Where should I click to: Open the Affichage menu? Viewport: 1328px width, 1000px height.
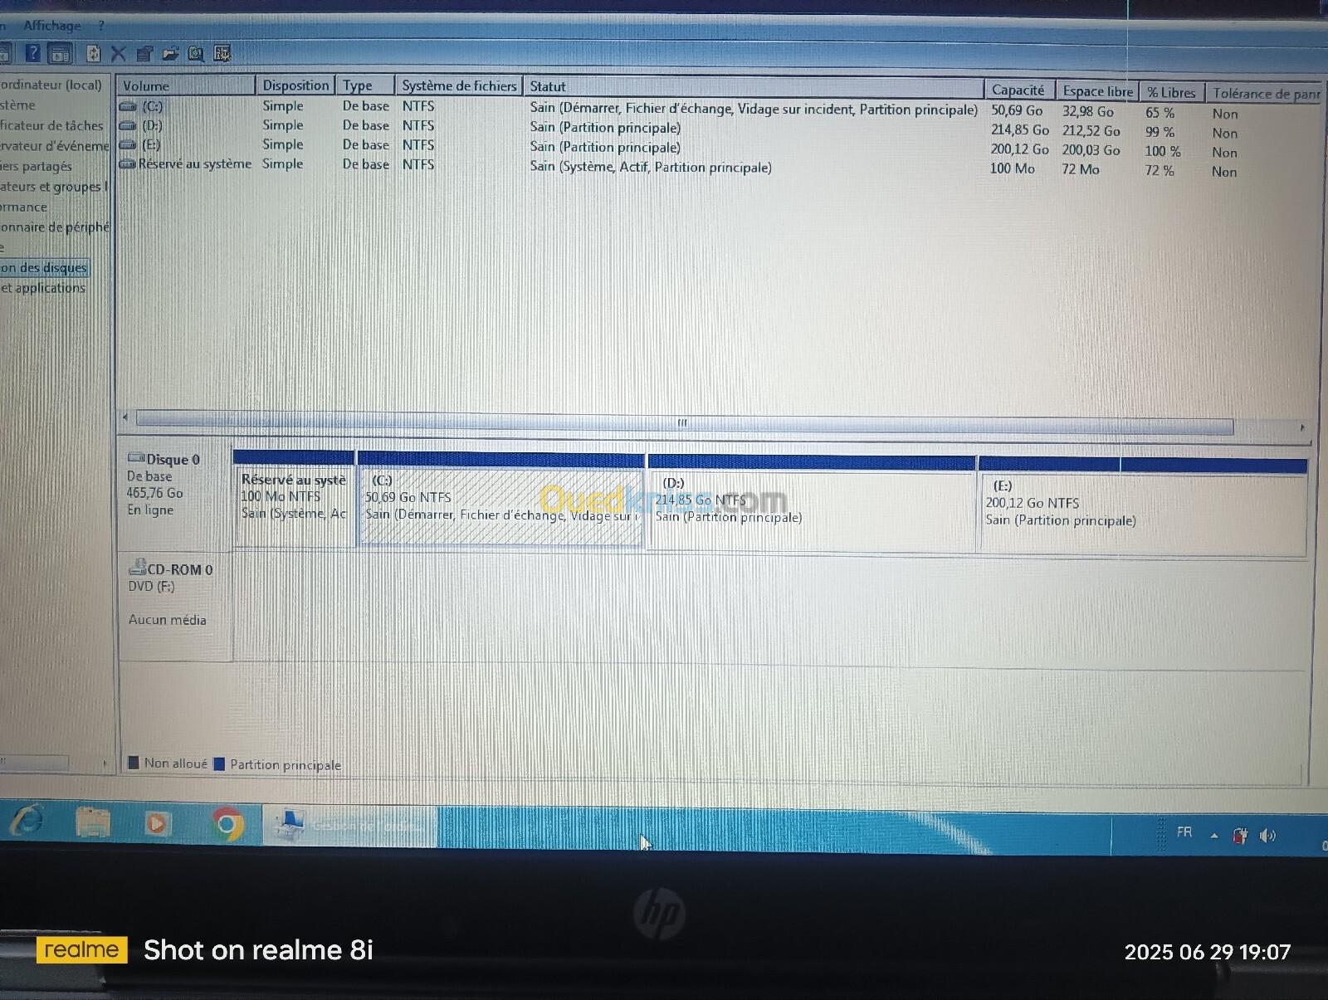click(51, 26)
